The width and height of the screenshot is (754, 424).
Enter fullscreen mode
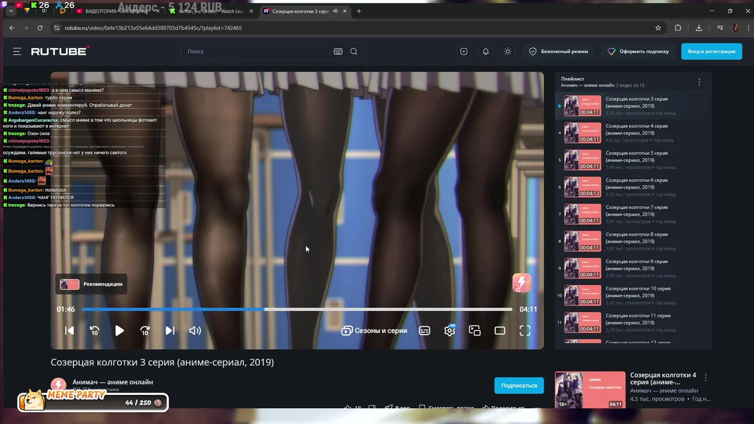click(525, 330)
